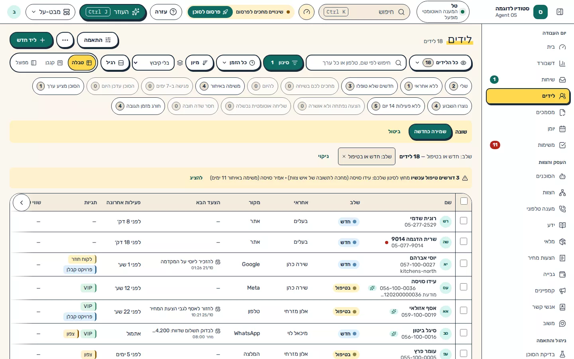Open בית from the sidebar
574x359 pixels.
pyautogui.click(x=528, y=47)
